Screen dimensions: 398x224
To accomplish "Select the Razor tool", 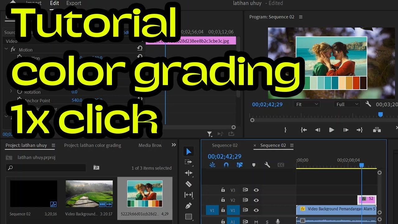I will [x=188, y=184].
